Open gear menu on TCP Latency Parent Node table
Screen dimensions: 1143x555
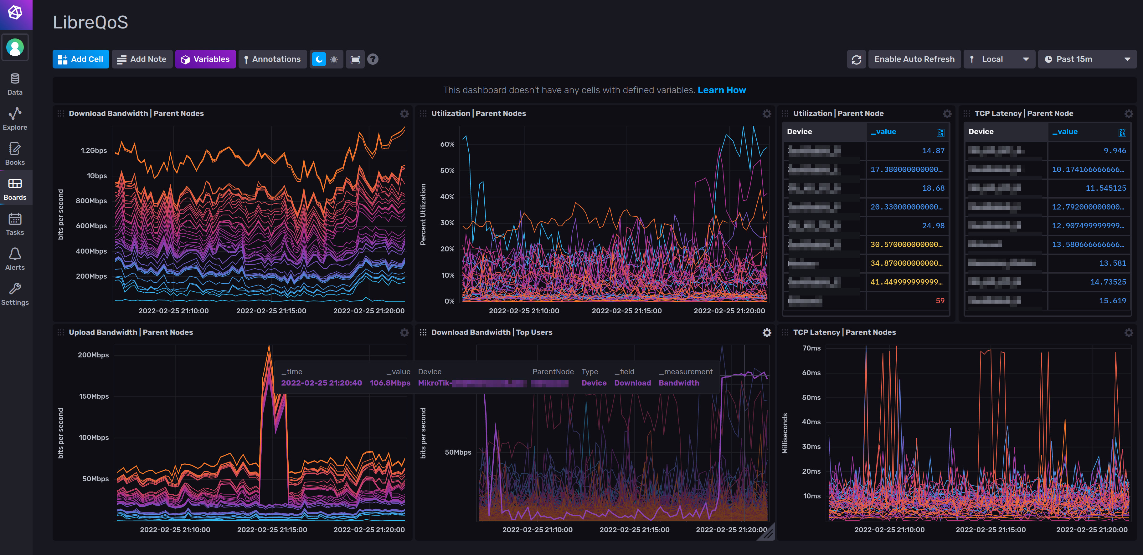[1128, 114]
